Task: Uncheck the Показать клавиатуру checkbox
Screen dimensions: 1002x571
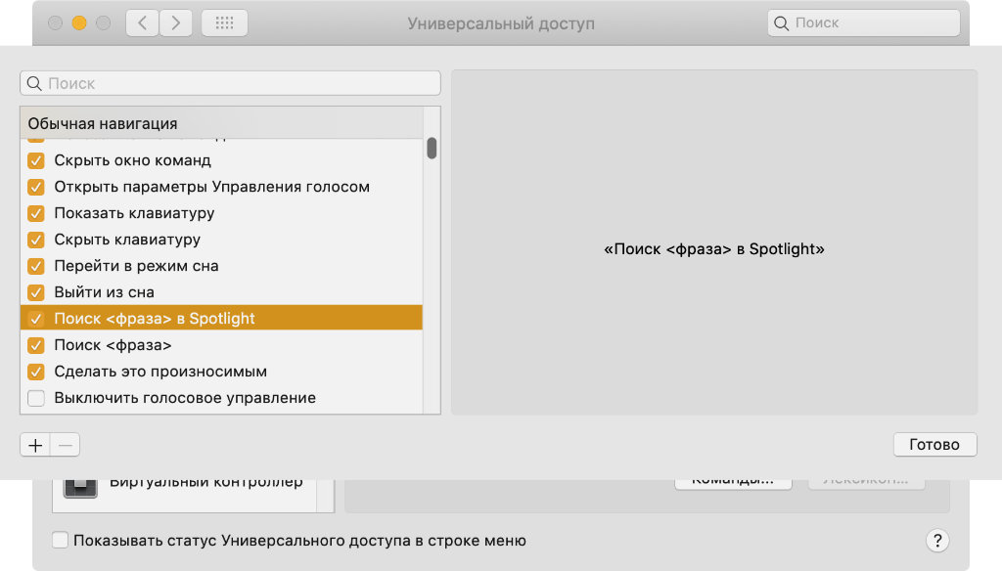Action: pos(36,213)
